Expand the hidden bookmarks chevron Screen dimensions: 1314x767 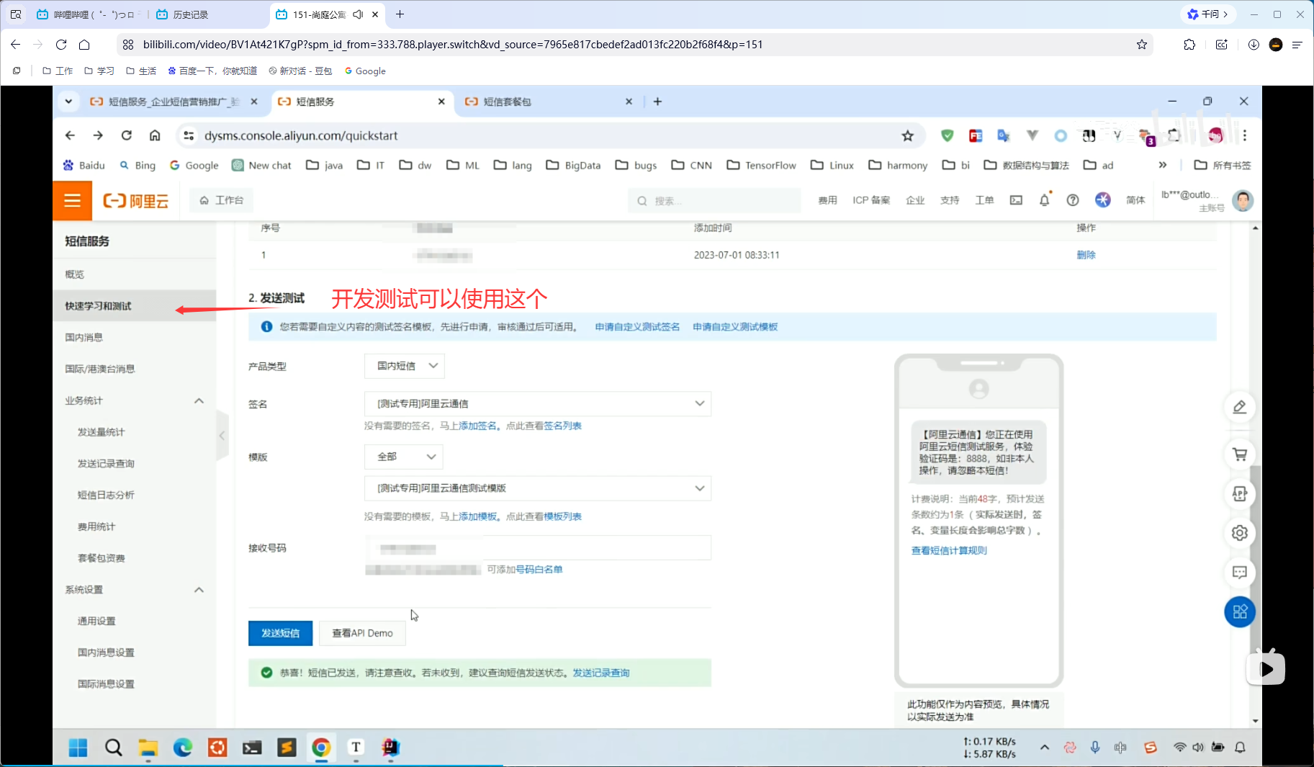tap(1162, 165)
